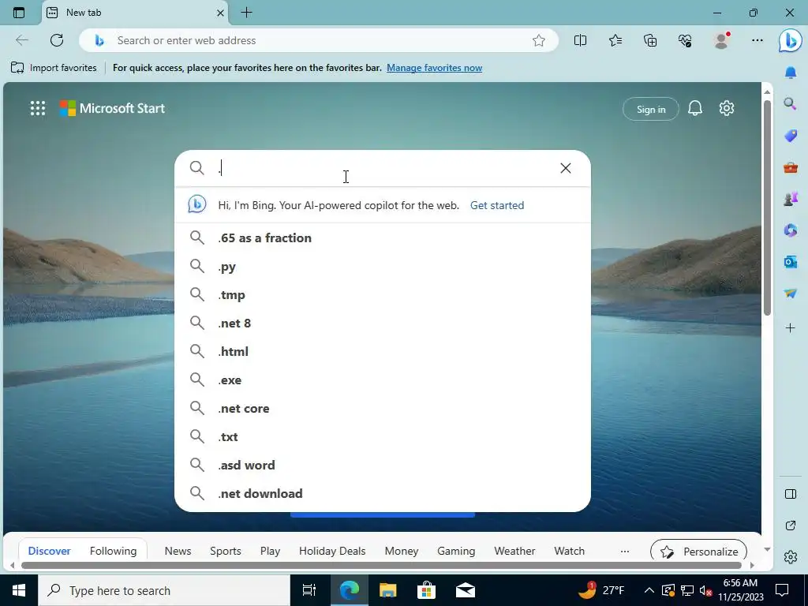Open the tab actions menu icon
808x606 pixels.
(19, 13)
